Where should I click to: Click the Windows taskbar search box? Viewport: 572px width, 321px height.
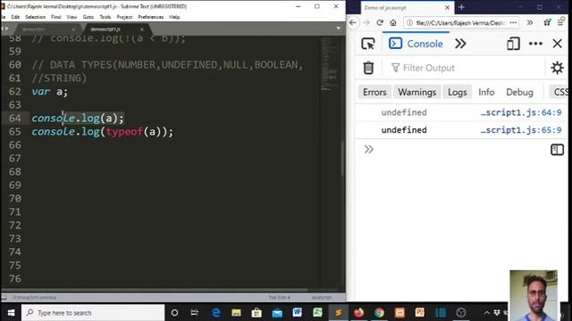point(93,313)
